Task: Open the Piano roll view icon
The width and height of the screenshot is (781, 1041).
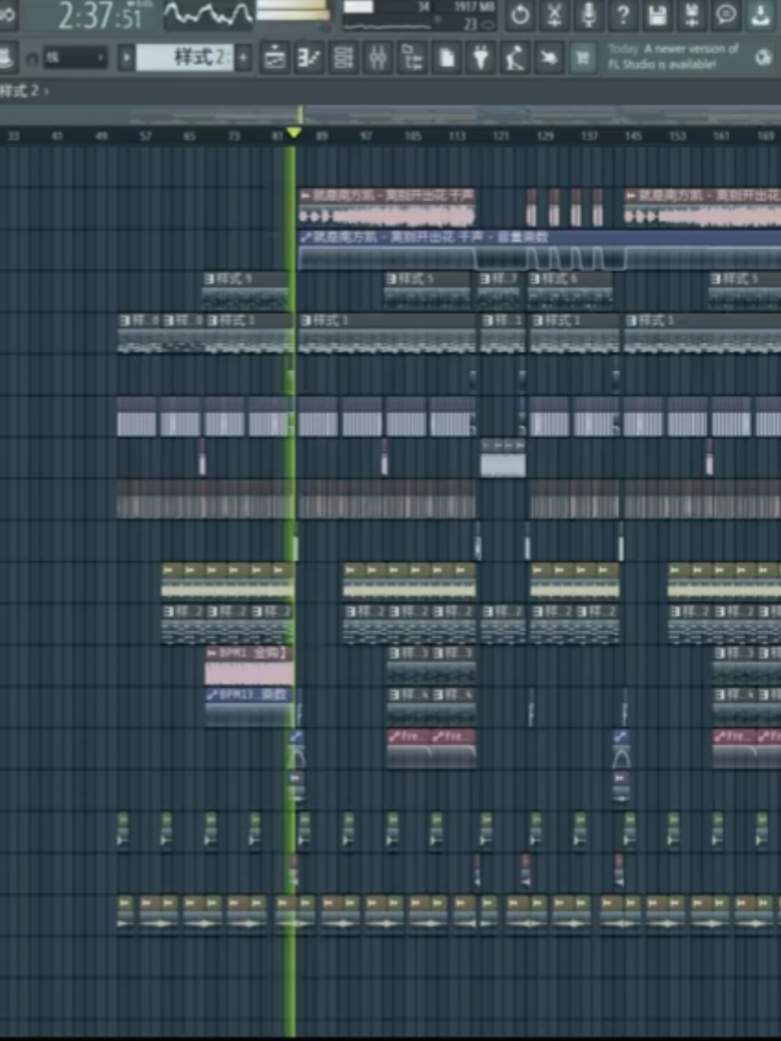Action: tap(309, 58)
